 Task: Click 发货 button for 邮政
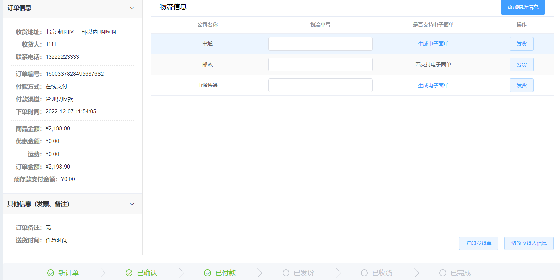point(522,65)
